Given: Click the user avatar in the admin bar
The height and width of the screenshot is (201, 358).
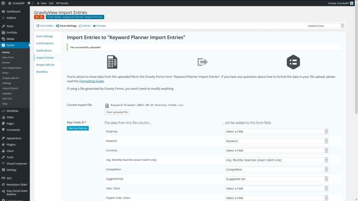Looking at the screenshot, I should click(352, 3).
